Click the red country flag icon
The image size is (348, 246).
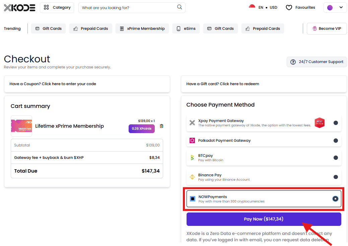[x=252, y=7]
